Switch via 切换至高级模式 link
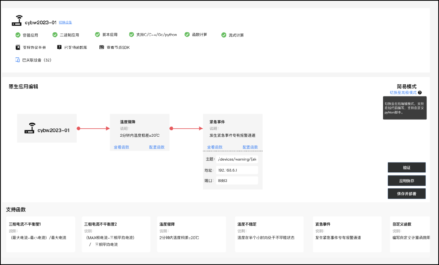The height and width of the screenshot is (265, 439). (x=403, y=92)
